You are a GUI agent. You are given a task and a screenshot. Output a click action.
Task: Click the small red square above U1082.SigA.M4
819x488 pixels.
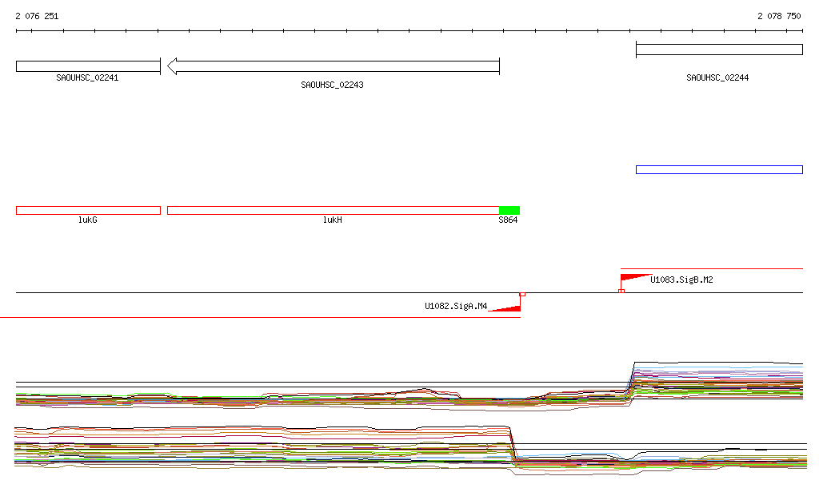click(522, 295)
